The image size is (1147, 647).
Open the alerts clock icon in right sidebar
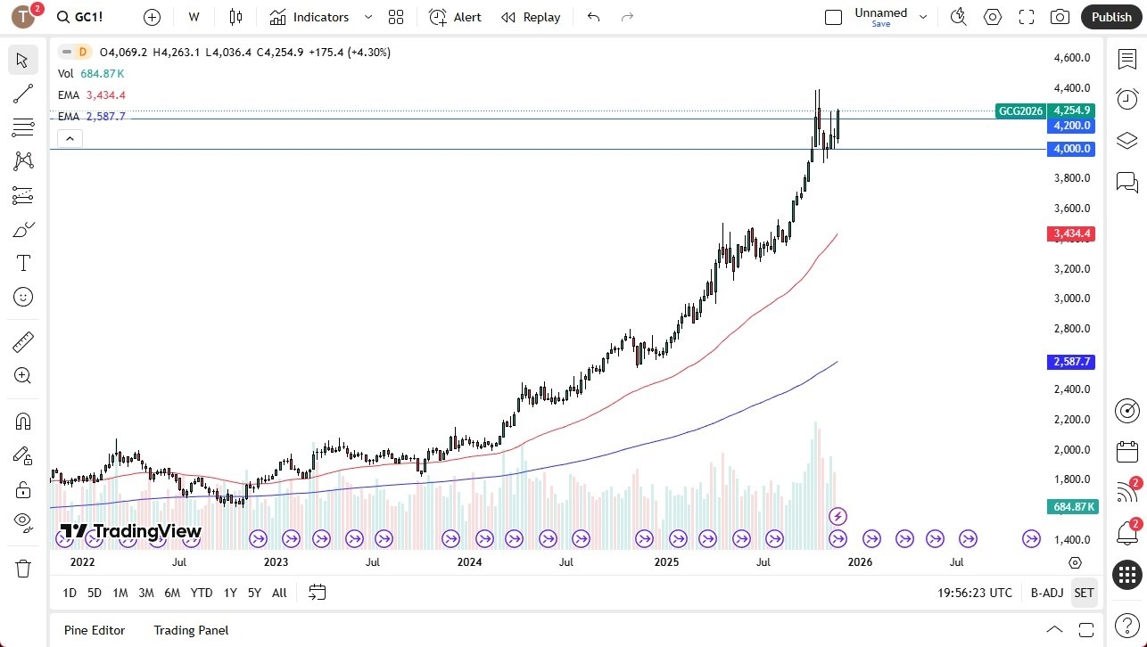[1127, 99]
